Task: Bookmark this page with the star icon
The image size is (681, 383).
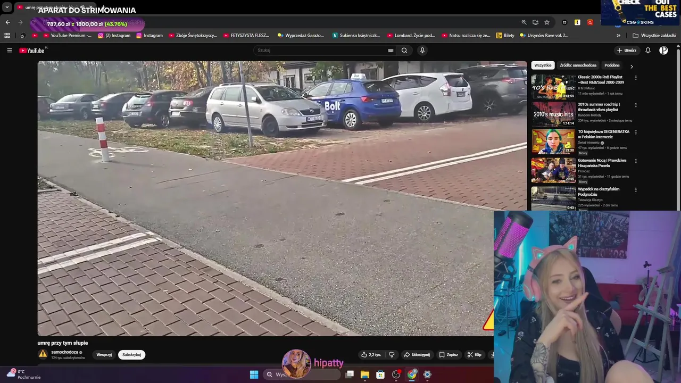Action: 547,22
